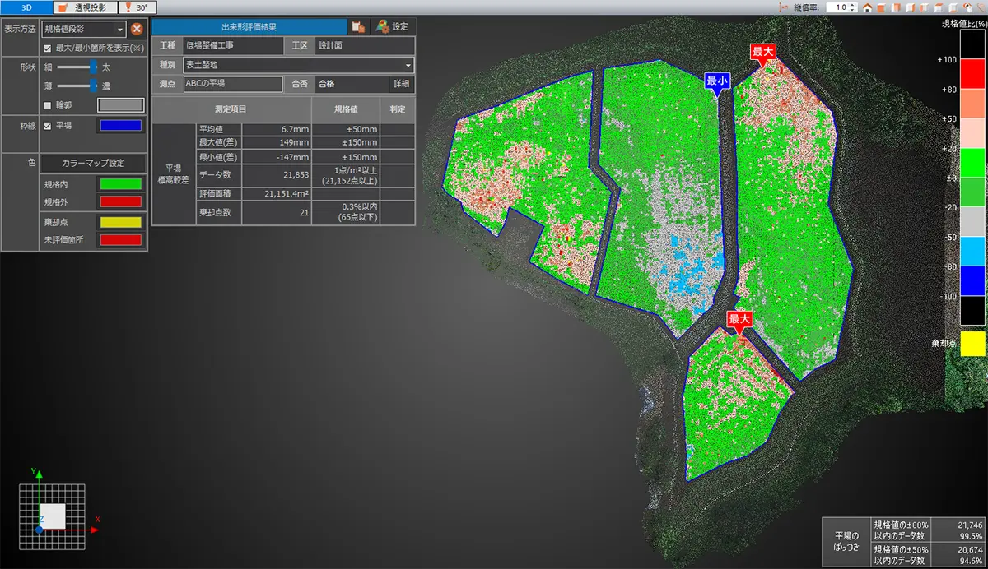Select the 3D tab
Image resolution: width=988 pixels, height=569 pixels.
26,7
